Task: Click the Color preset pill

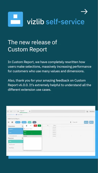Action: click(x=18, y=122)
